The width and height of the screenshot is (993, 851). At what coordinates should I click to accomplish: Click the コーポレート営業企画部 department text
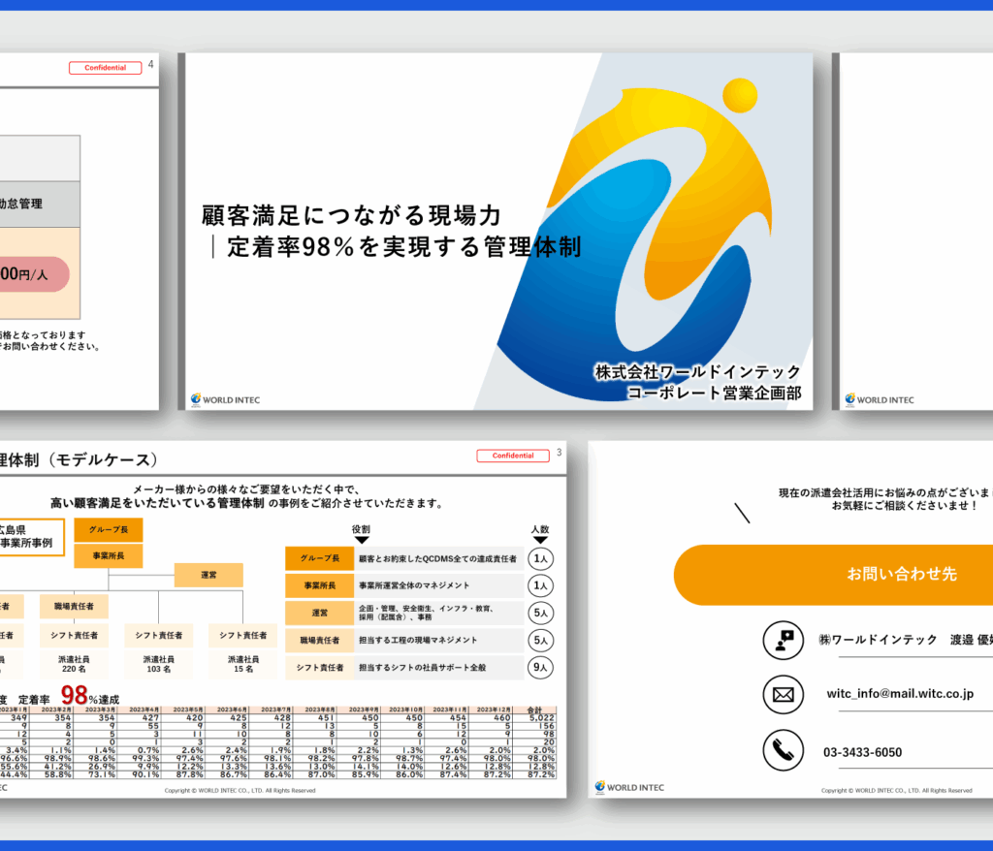715,393
